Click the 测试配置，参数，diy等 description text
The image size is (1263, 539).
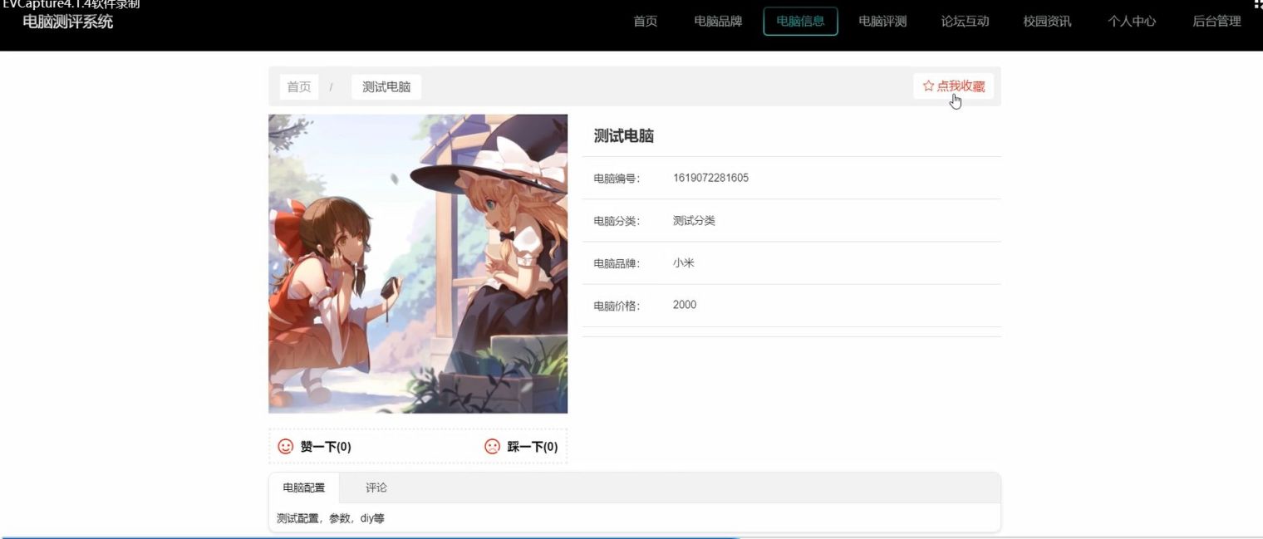331,518
